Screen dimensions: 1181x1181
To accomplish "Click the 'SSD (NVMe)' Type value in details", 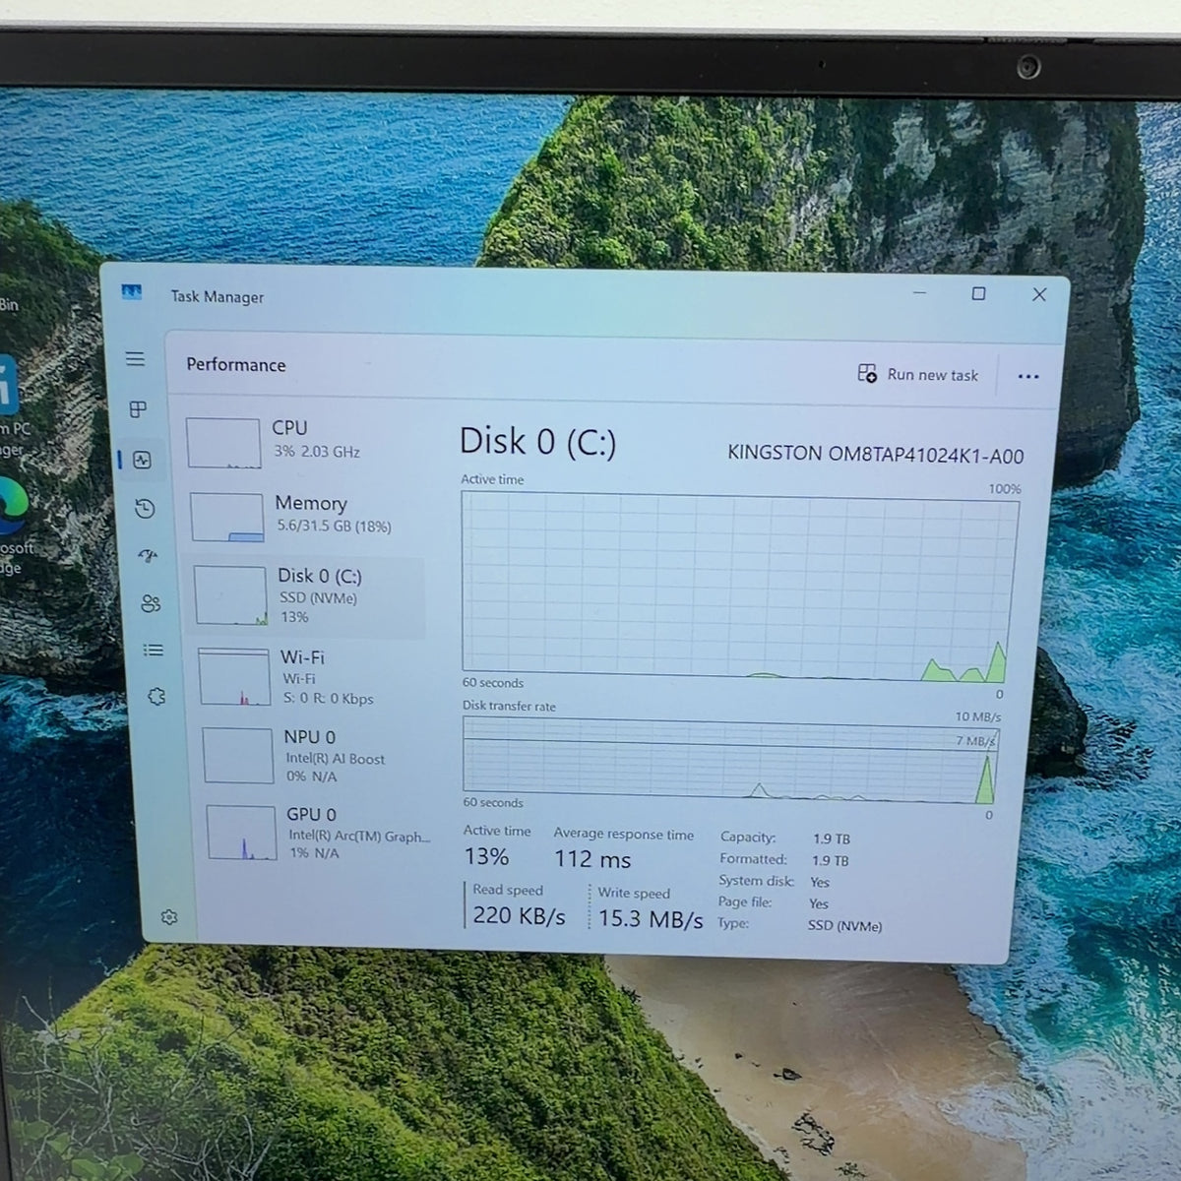I will pos(845,926).
